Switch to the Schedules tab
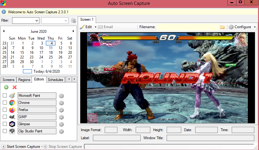 tap(55, 79)
